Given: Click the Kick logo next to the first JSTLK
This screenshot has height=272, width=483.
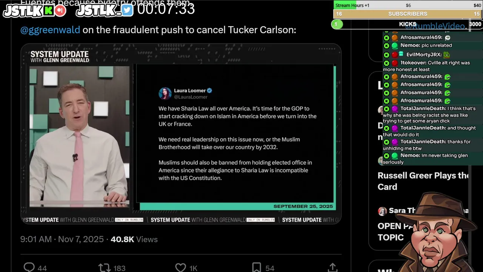Looking at the screenshot, I should tap(48, 11).
